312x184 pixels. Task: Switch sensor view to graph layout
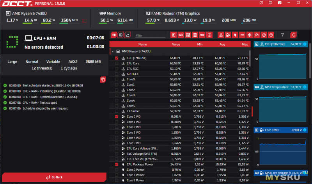pos(128,35)
